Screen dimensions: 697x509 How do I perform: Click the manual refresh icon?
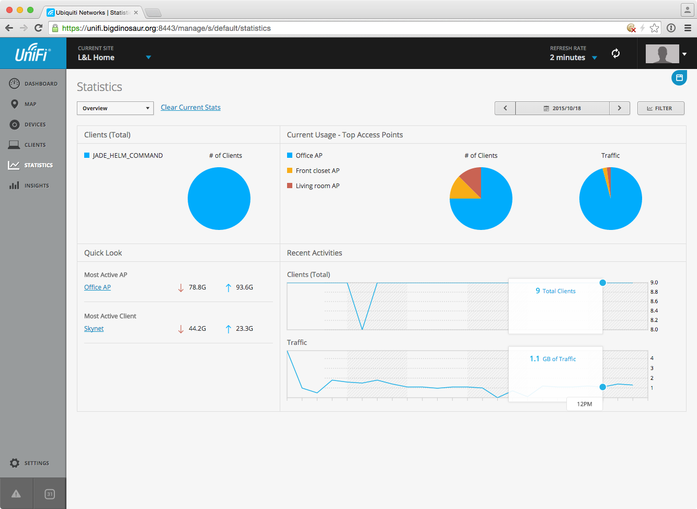615,53
